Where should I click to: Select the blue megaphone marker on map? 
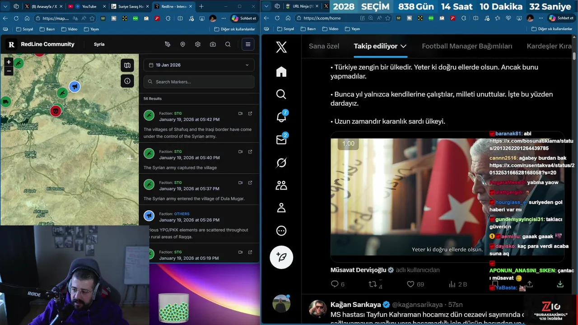[75, 86]
